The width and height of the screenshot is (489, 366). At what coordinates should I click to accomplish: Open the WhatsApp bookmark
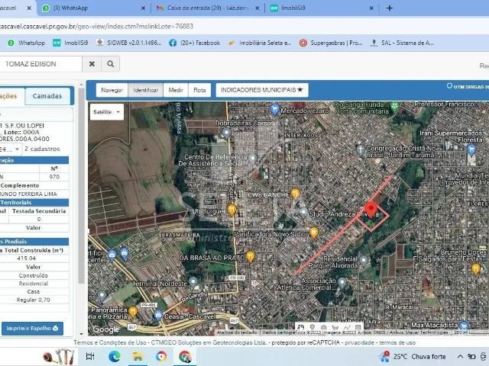[26, 43]
